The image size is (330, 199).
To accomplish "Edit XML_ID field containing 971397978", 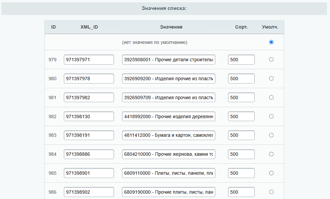I will 89,79.
